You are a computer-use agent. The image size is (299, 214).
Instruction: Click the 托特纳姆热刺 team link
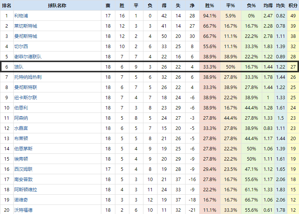click(x=28, y=77)
